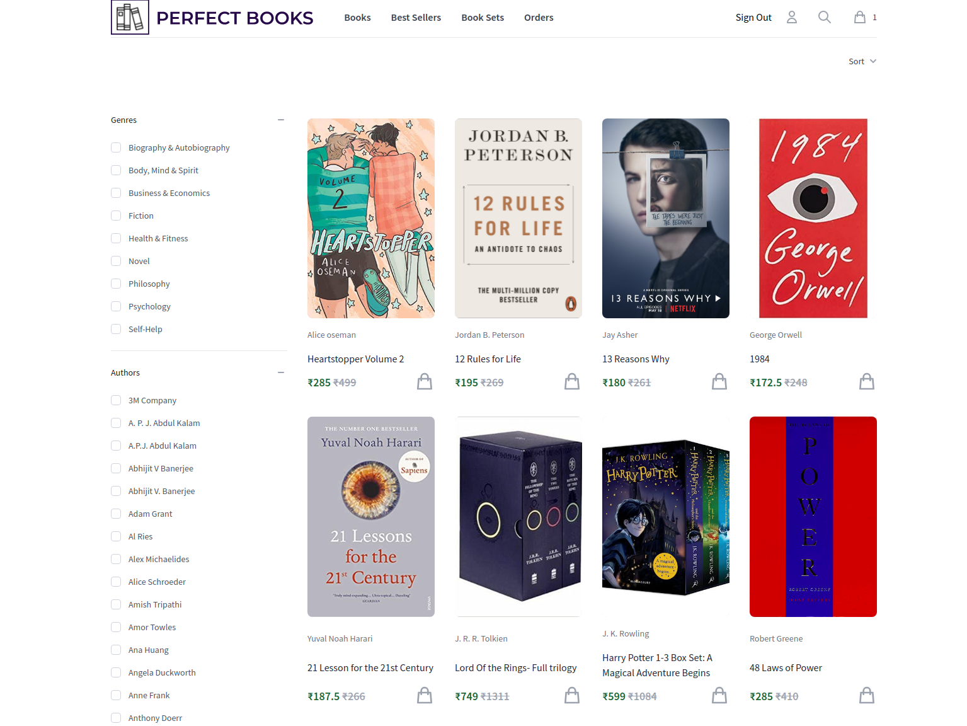Image resolution: width=967 pixels, height=726 pixels.
Task: Open the 13 Reasons Why title link
Action: tap(636, 359)
